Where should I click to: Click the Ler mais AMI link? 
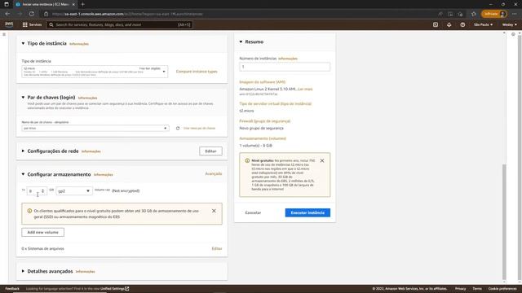click(x=305, y=89)
